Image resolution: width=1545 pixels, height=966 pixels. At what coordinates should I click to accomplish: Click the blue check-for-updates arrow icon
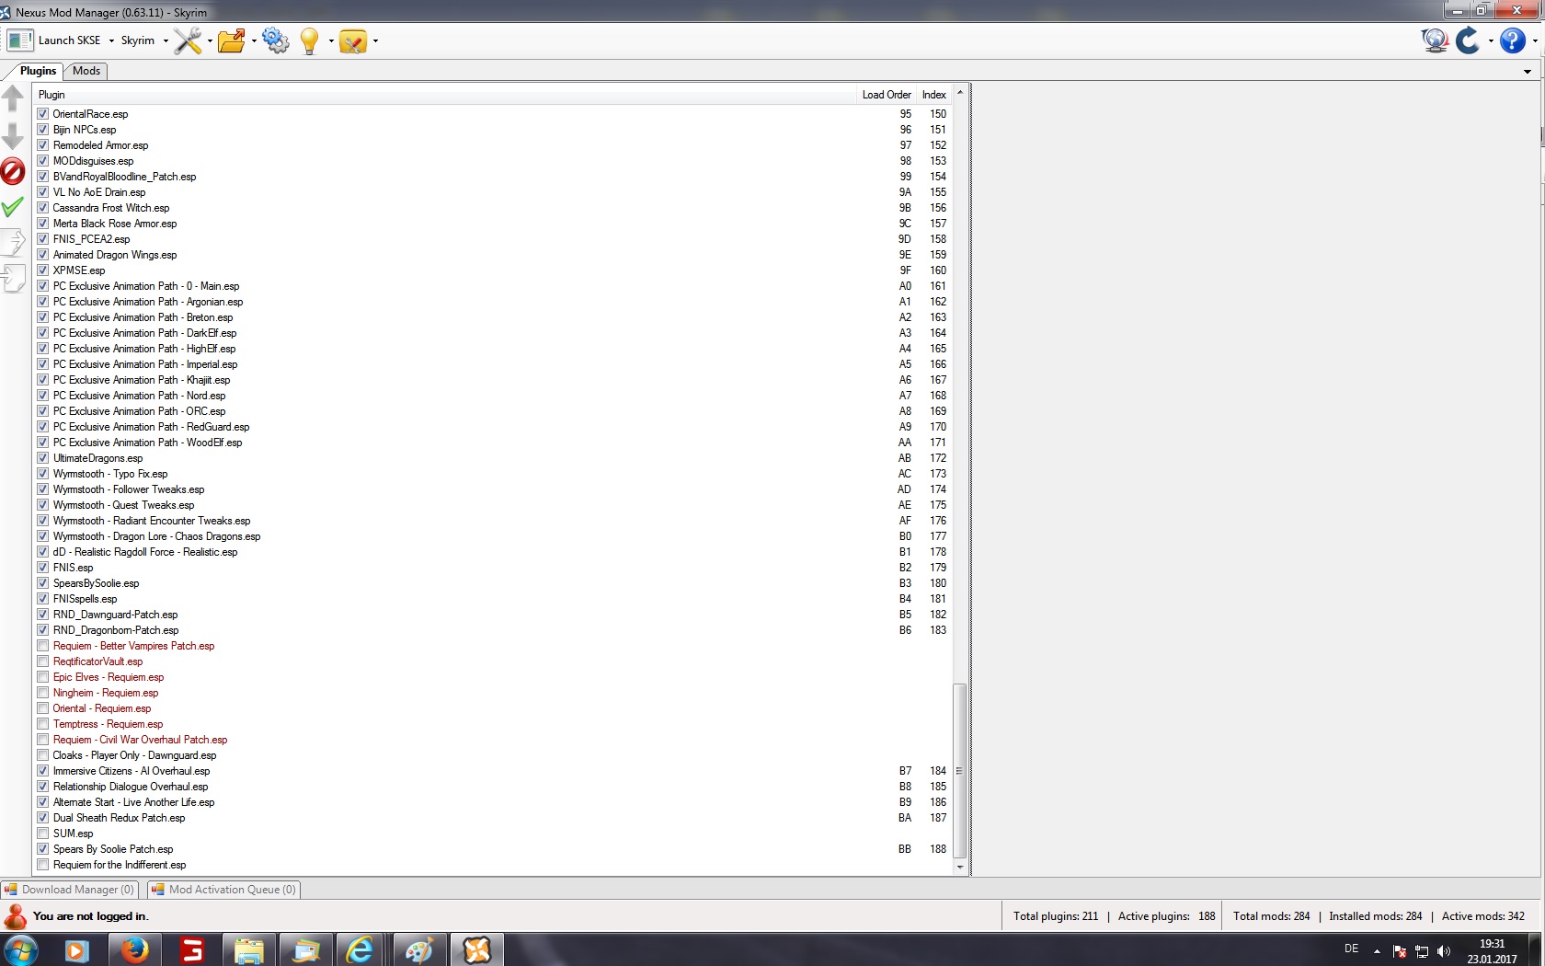1468,40
